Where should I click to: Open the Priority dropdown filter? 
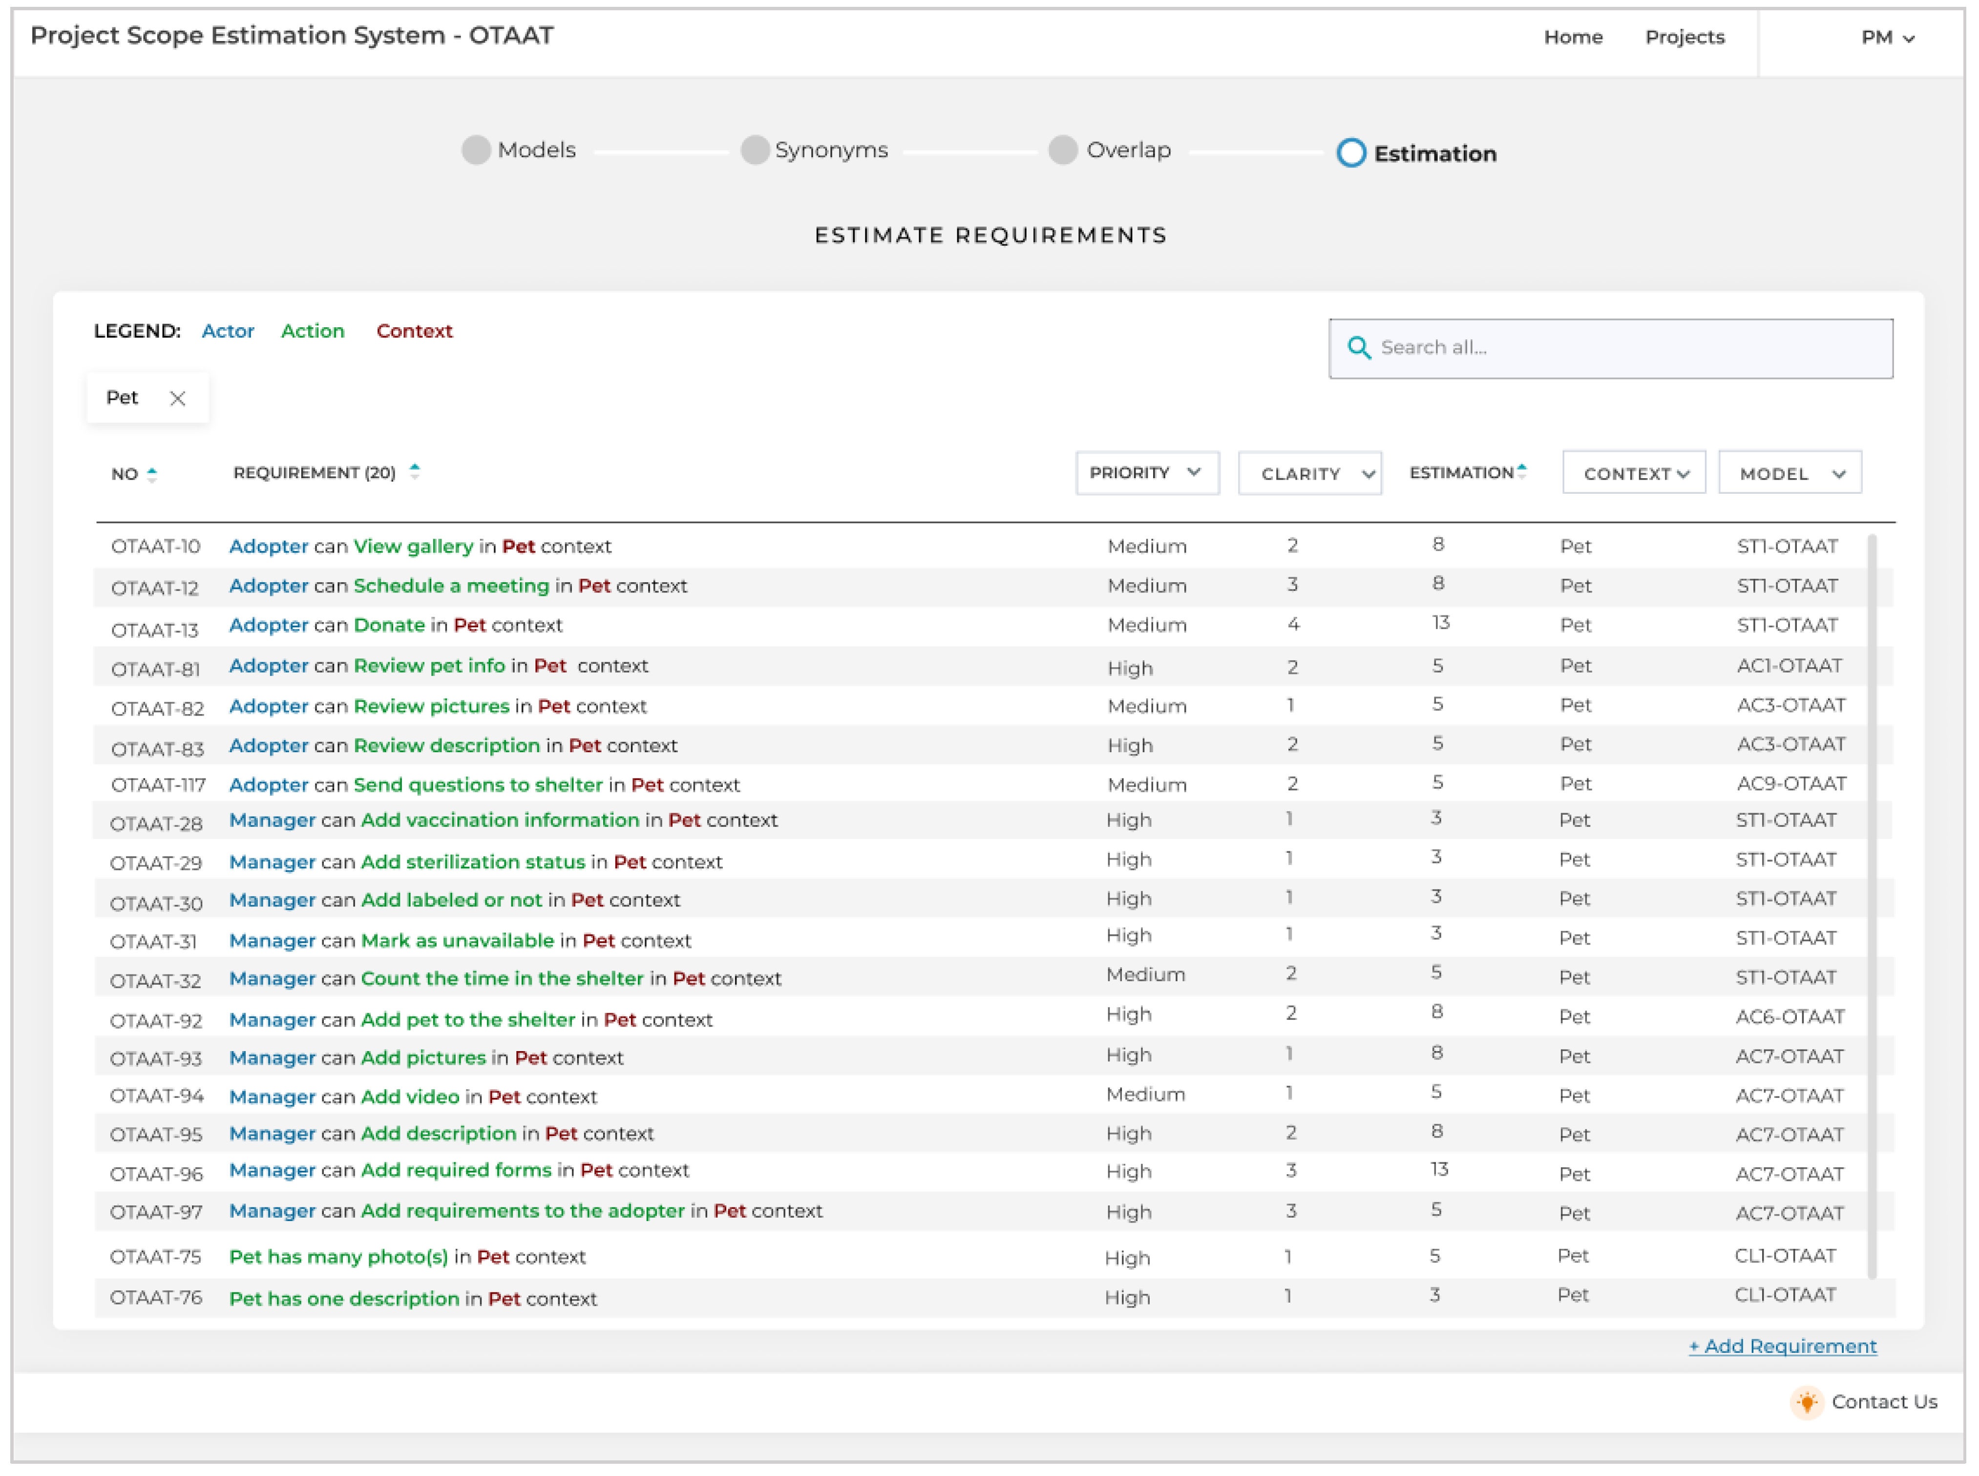click(x=1147, y=473)
